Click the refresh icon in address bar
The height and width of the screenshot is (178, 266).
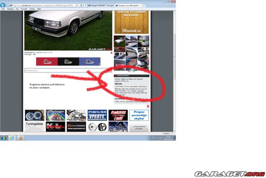pos(84,5)
